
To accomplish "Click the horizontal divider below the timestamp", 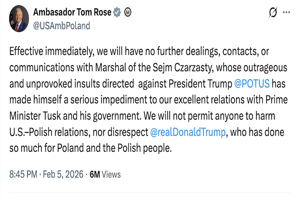I will click(x=149, y=192).
